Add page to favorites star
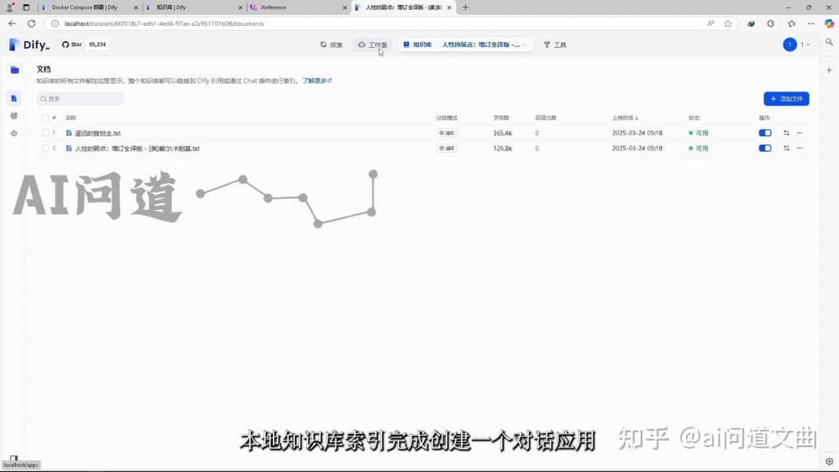The height and width of the screenshot is (472, 839). (x=728, y=24)
